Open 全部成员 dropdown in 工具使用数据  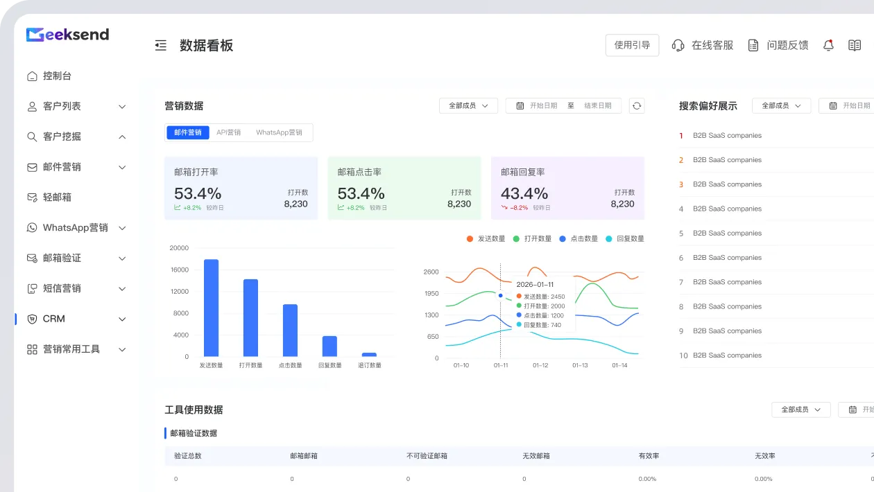coord(801,410)
